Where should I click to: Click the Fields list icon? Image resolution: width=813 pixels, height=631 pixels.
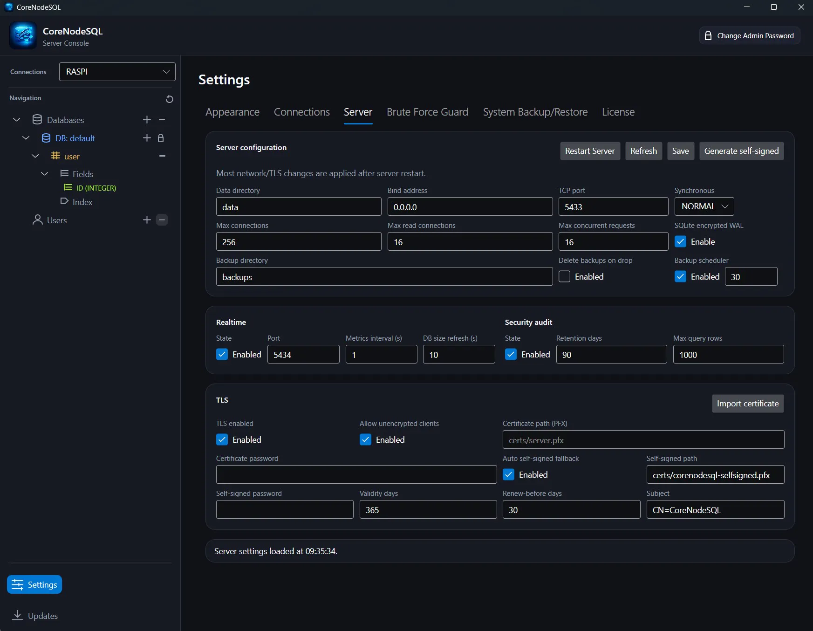click(64, 173)
